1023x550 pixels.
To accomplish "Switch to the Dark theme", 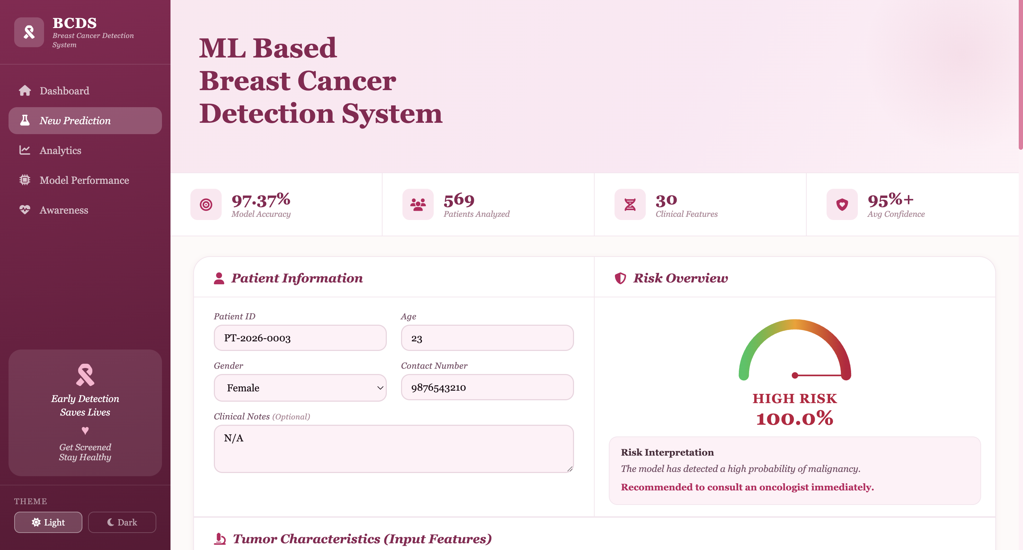I will [x=122, y=522].
